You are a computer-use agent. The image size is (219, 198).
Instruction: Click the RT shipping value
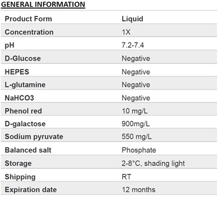[126, 177]
